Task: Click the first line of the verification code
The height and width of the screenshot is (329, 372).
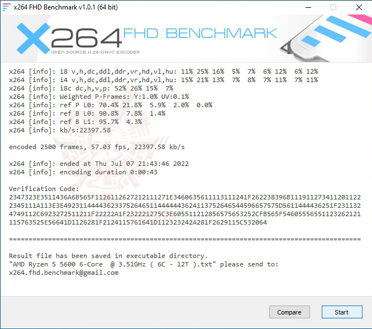Action: click(x=185, y=197)
